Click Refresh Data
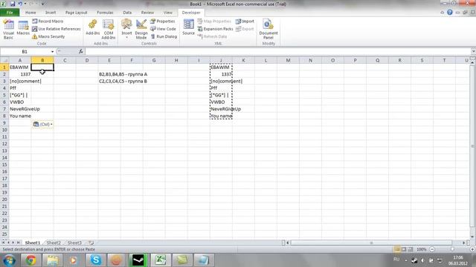Screen dimensions: 476x267 click(x=212, y=36)
